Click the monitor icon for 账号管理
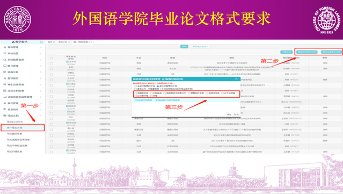 (5, 66)
